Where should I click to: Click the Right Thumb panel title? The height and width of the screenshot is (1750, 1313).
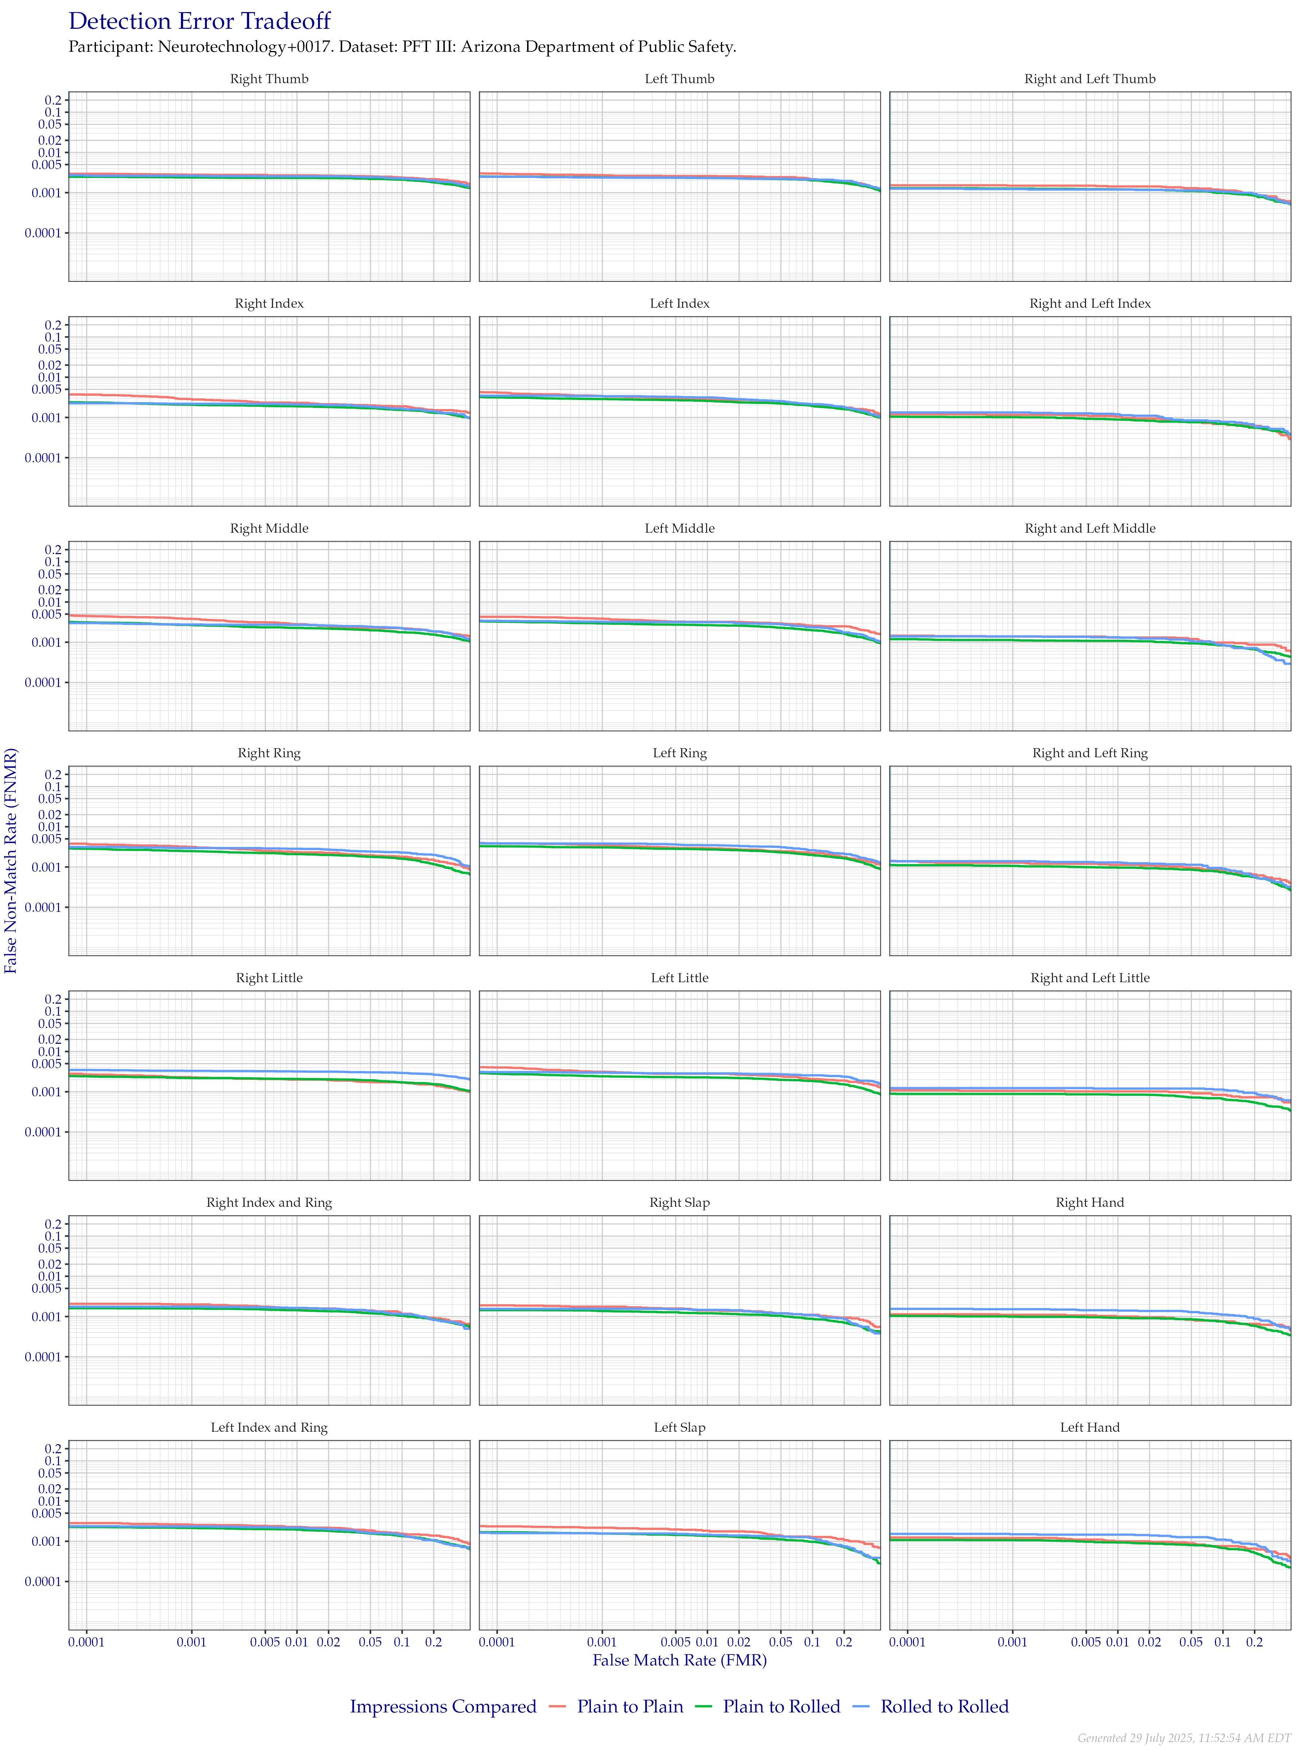pyautogui.click(x=269, y=79)
